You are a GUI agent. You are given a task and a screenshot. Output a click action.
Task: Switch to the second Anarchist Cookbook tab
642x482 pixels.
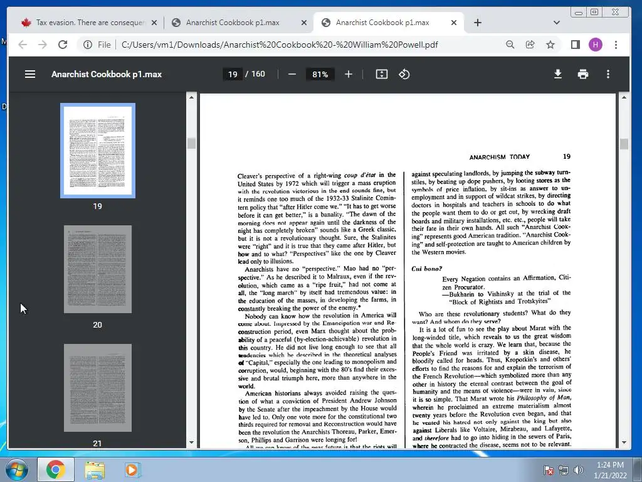tap(239, 23)
